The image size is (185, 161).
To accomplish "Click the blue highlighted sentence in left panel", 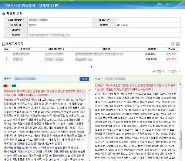I will 41,148.
